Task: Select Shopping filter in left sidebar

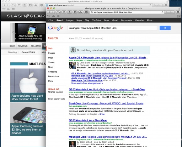Action: (x=52, y=72)
